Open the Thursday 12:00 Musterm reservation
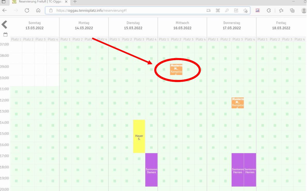Screen dimensions: 307x191 point(238,103)
